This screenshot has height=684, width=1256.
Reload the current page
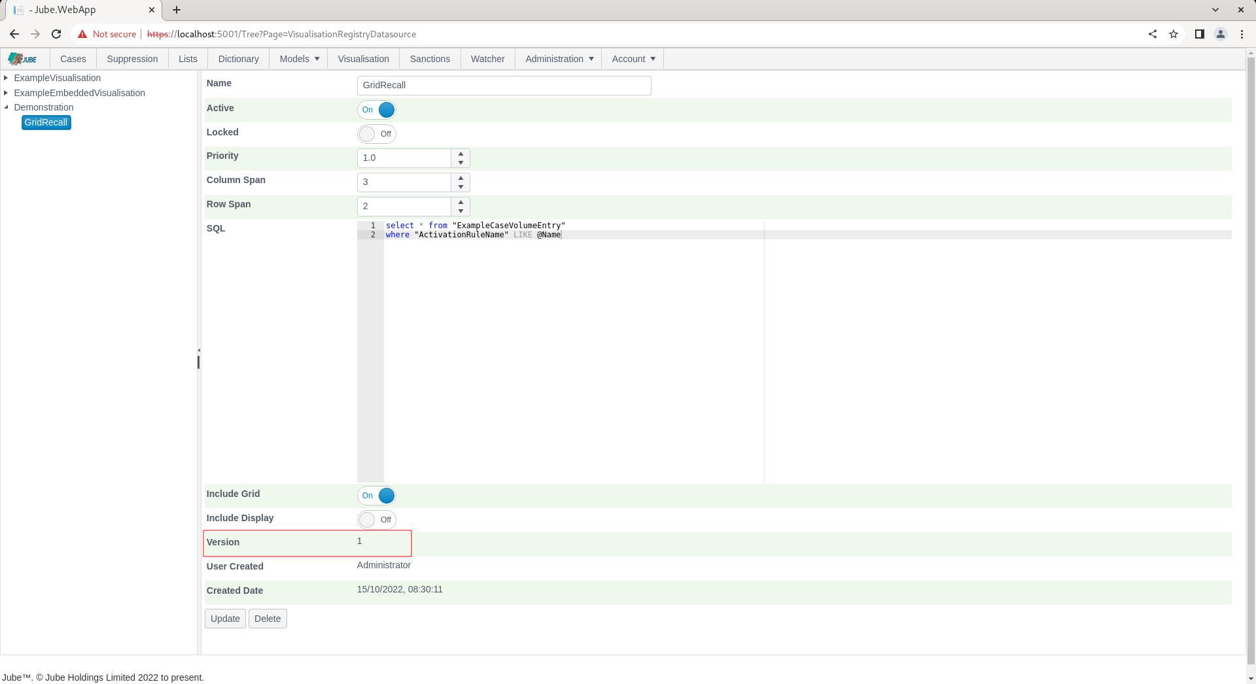point(56,34)
